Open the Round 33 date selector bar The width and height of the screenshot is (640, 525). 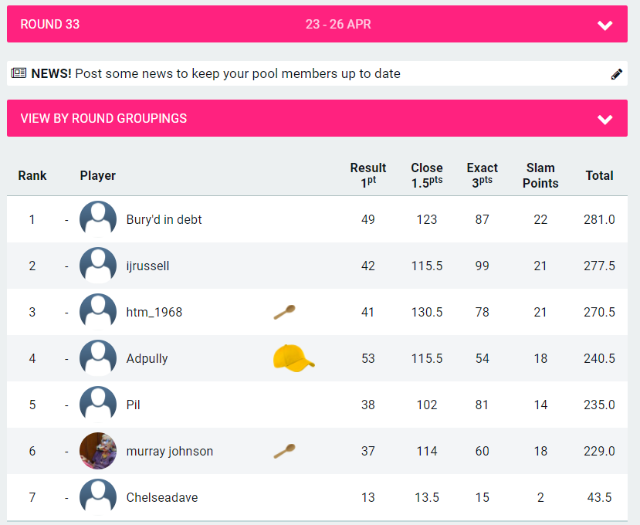[x=317, y=24]
